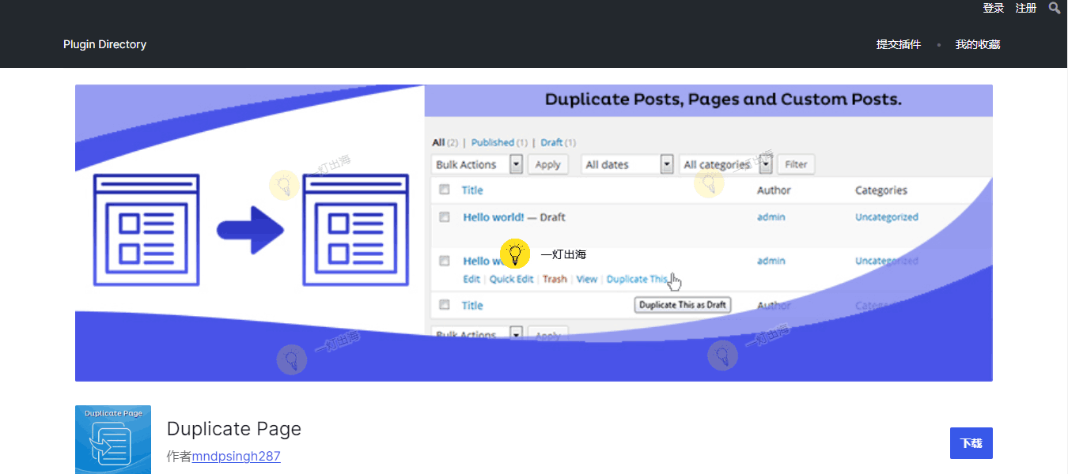Click the Duplicate Page plugin icon

pos(112,439)
